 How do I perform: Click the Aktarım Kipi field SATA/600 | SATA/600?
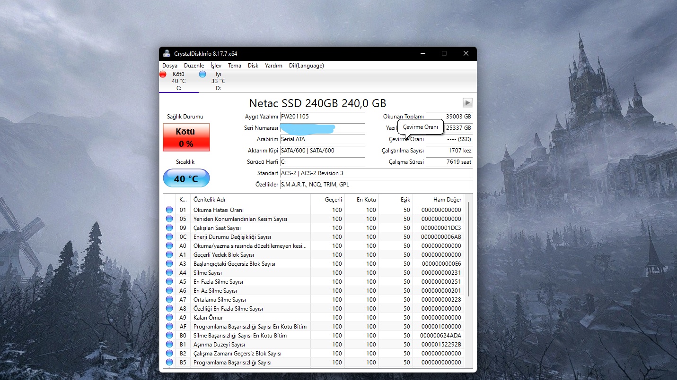(322, 151)
